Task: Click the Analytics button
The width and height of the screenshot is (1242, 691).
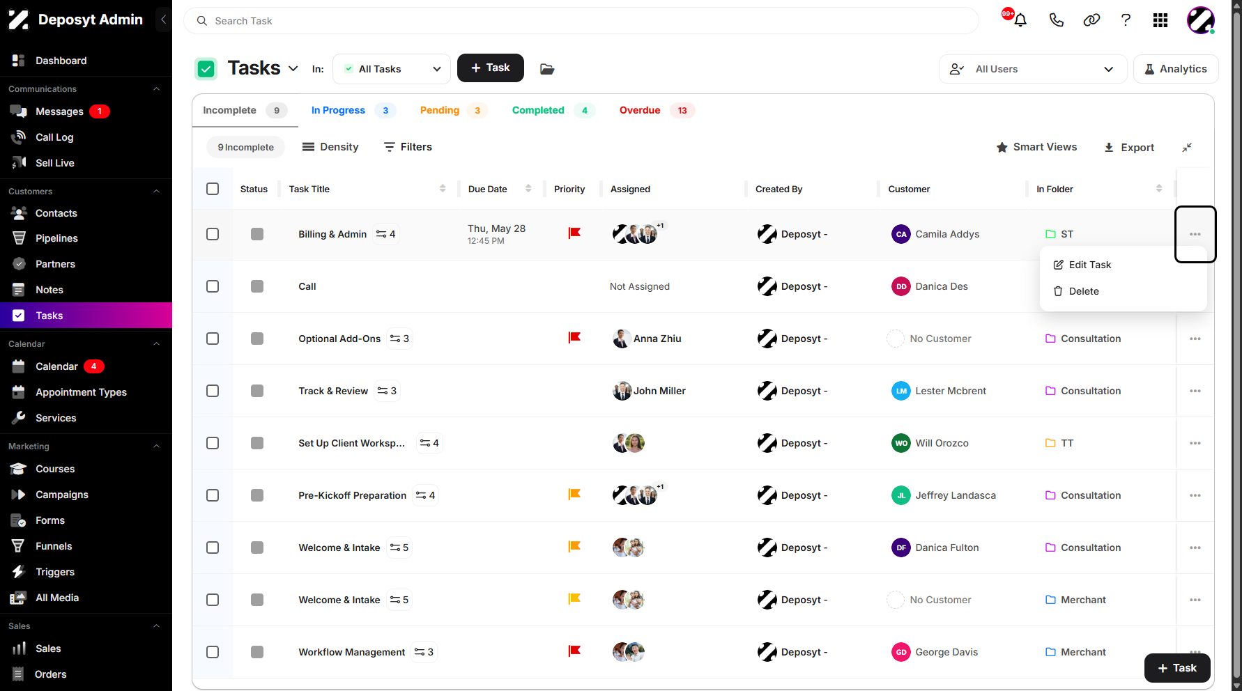Action: pyautogui.click(x=1176, y=69)
